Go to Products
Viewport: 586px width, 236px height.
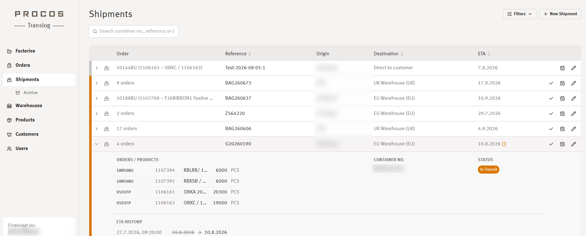click(39, 120)
